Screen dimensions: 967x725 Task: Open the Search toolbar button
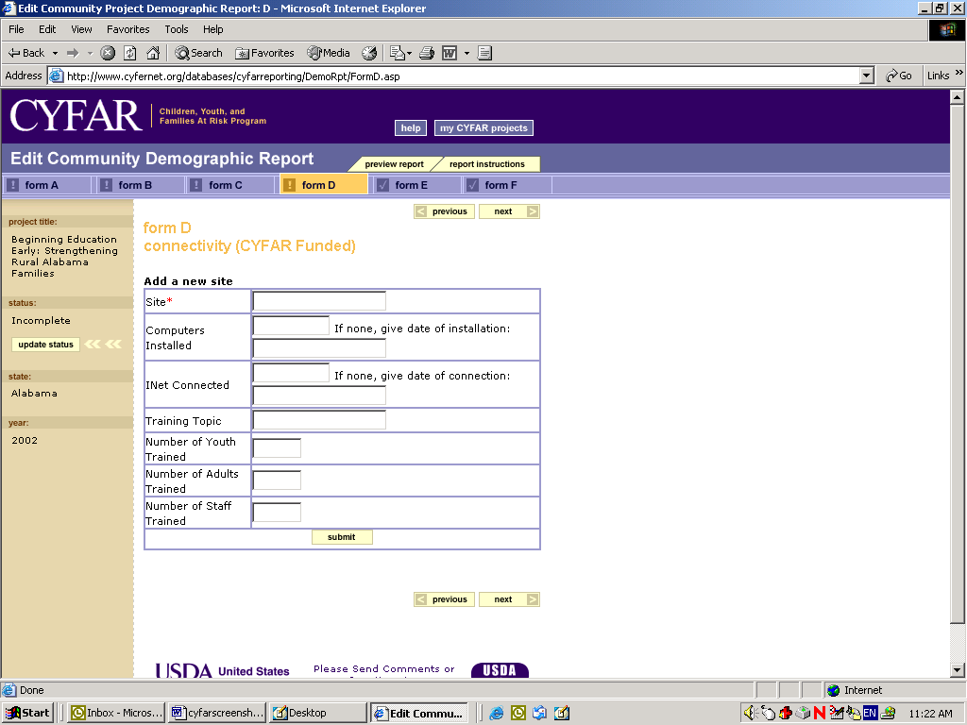(x=198, y=53)
